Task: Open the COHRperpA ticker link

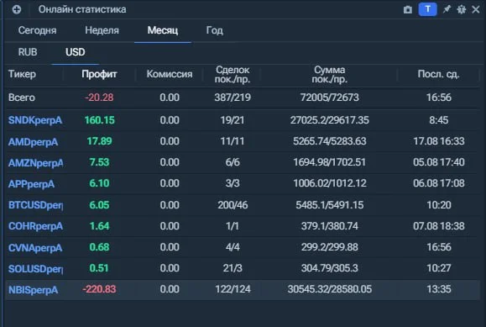Action: point(35,226)
